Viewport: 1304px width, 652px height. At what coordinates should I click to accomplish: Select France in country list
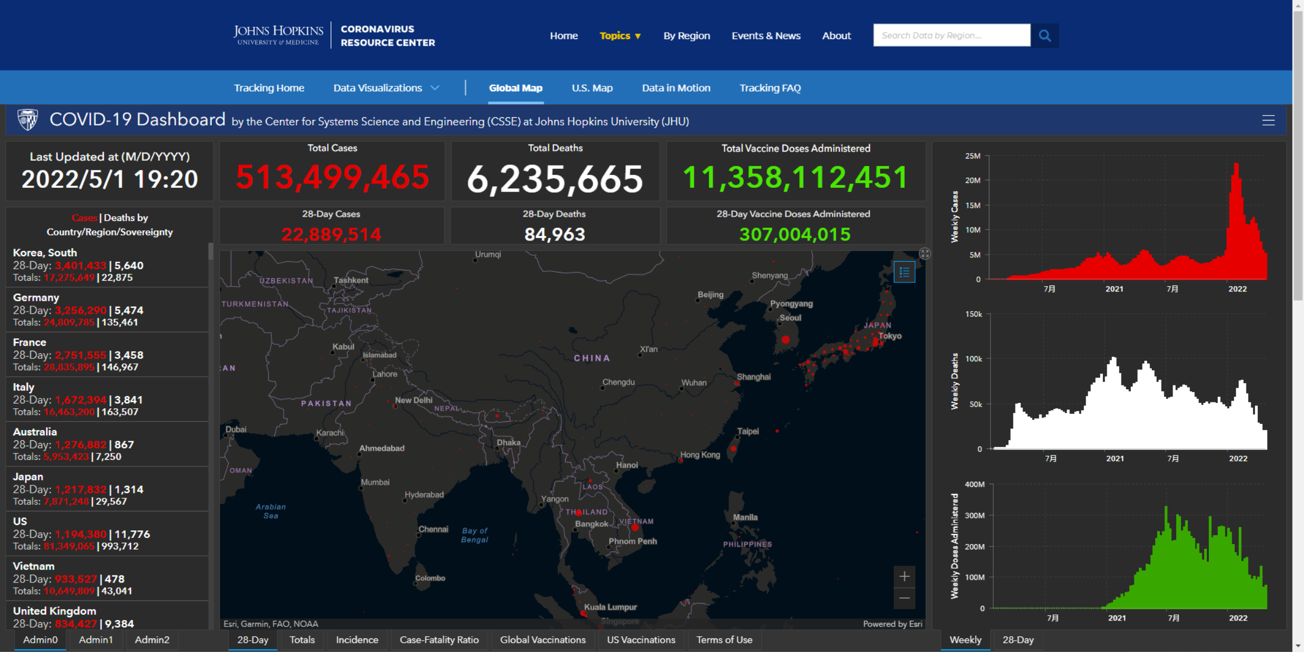pos(107,355)
